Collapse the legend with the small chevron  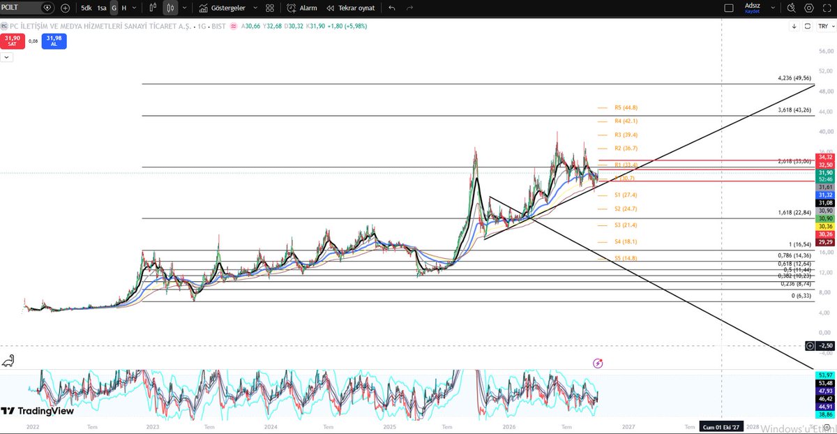(6, 56)
